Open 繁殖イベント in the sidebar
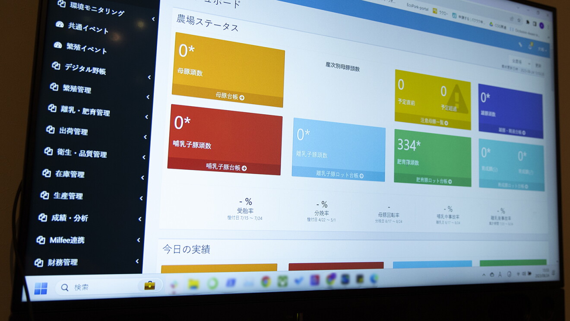 (80, 48)
